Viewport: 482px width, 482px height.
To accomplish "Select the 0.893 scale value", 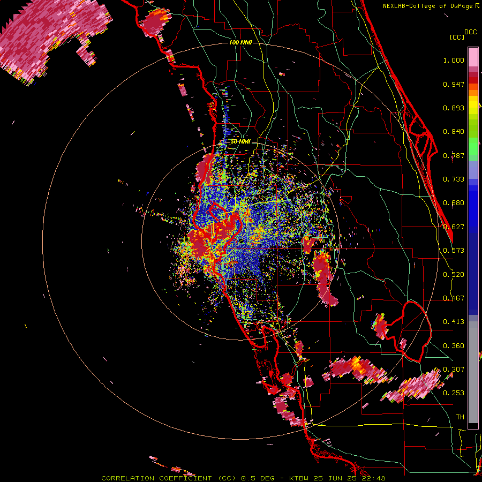I will point(454,108).
